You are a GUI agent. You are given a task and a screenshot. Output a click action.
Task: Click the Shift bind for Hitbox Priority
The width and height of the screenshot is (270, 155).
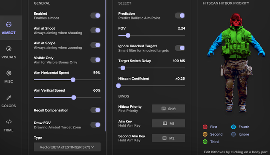[x=168, y=109]
